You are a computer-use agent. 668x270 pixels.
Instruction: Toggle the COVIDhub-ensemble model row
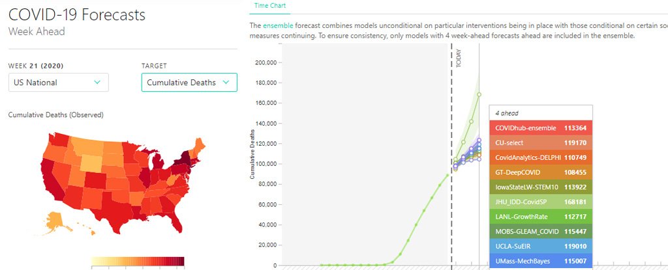point(541,128)
